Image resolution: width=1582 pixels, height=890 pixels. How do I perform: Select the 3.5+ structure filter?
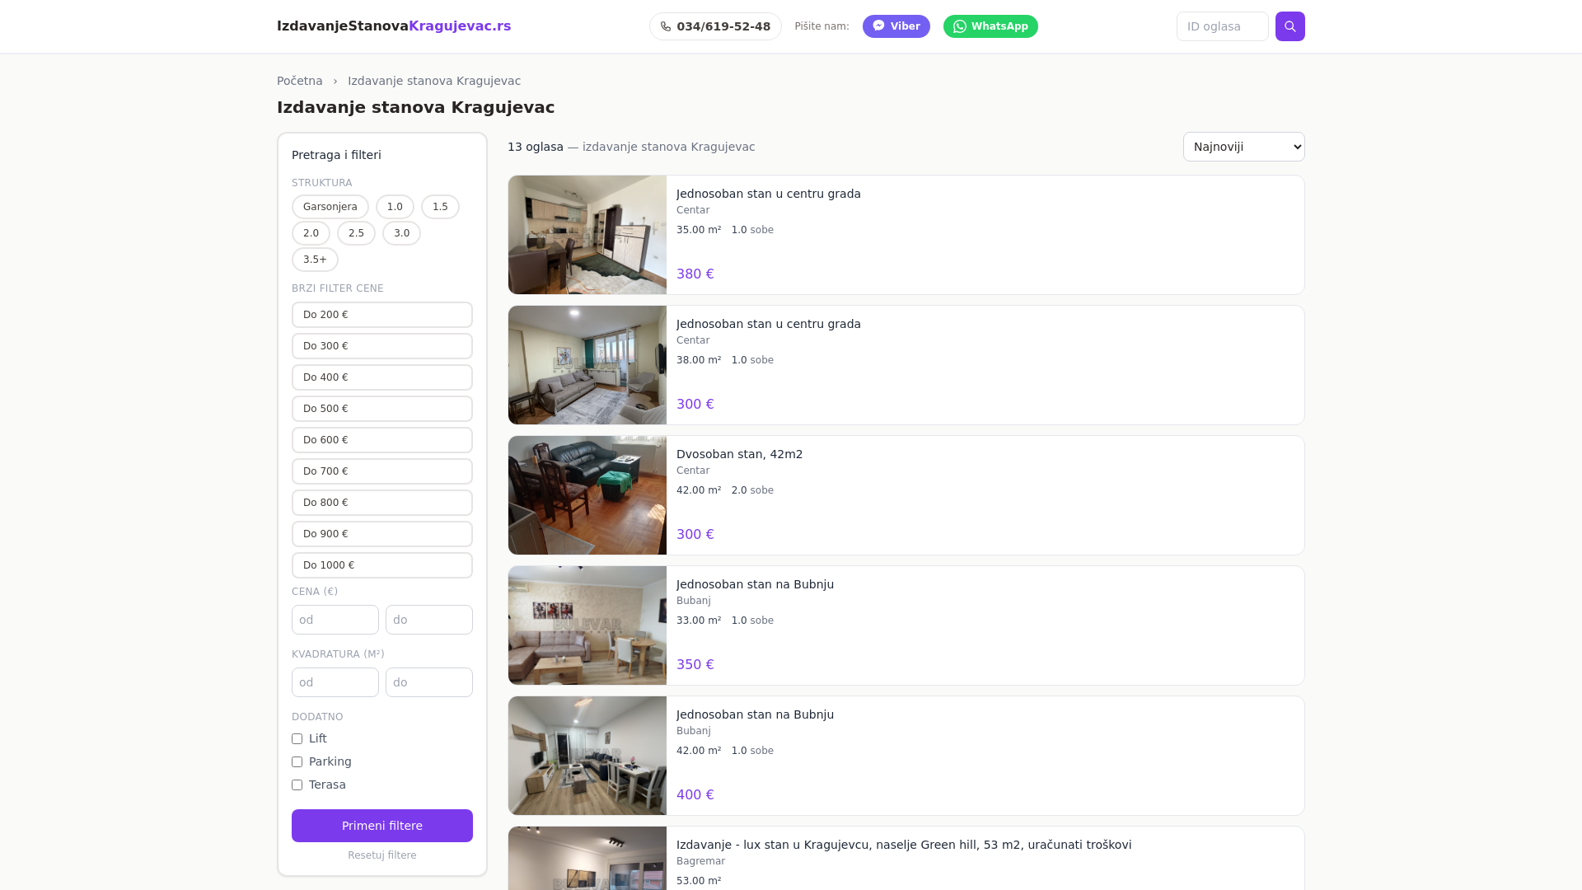[x=315, y=260]
